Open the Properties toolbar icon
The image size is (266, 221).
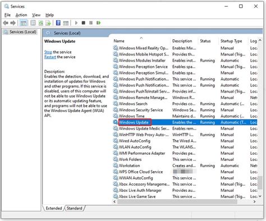click(33, 23)
